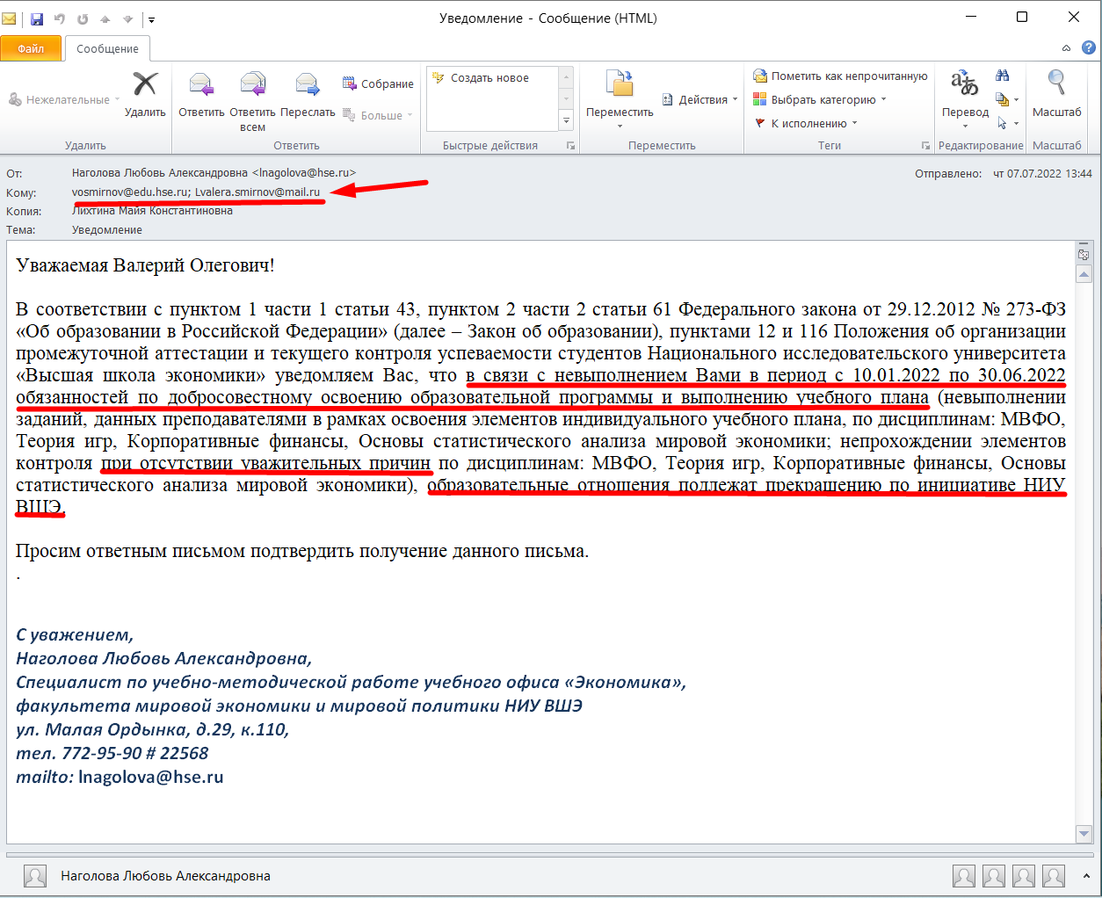Click the Outlook icon in the title bar
This screenshot has width=1102, height=898.
pyautogui.click(x=10, y=18)
